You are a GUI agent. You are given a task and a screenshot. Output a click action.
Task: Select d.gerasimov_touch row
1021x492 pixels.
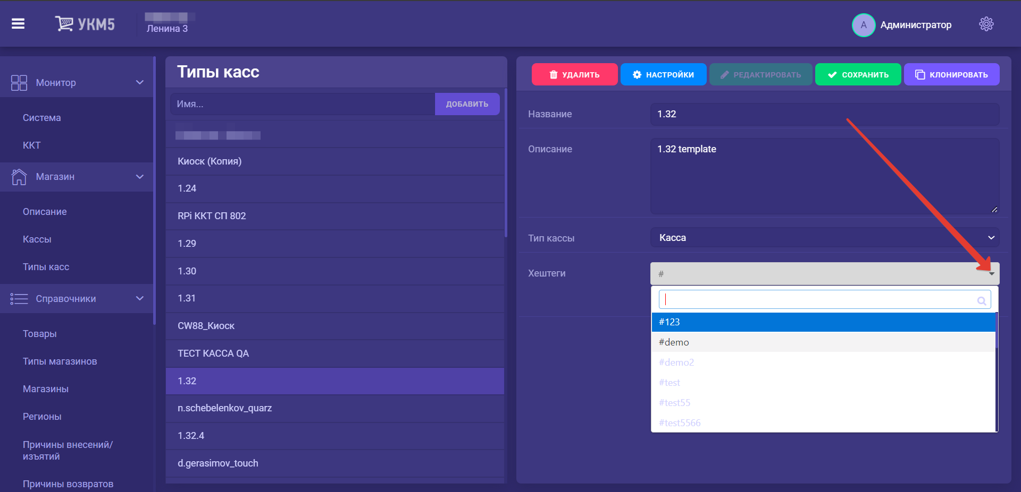tap(335, 463)
